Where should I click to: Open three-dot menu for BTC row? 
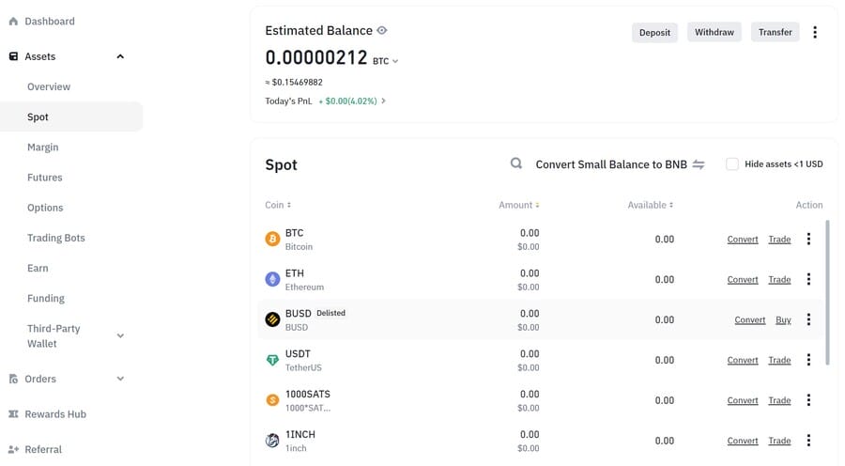pyautogui.click(x=808, y=239)
